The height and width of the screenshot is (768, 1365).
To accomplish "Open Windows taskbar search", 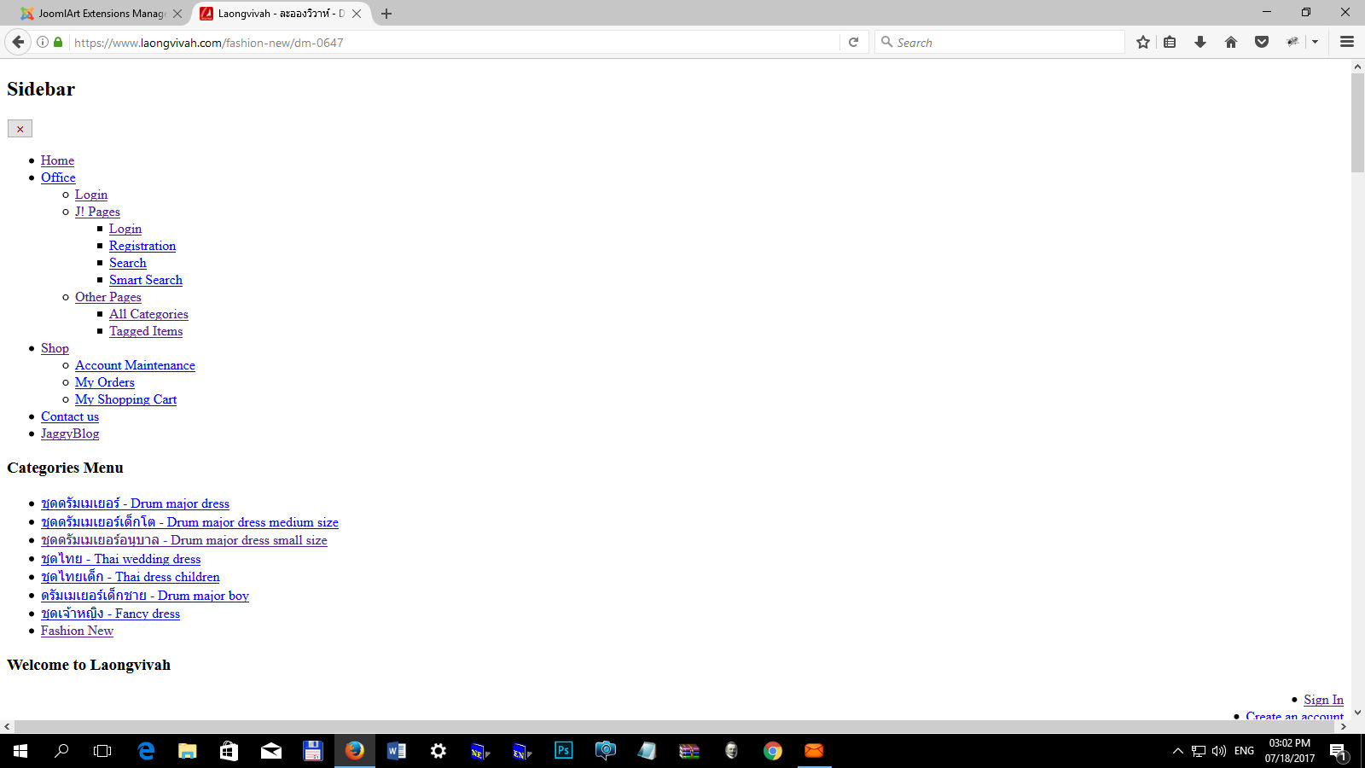I will [x=61, y=751].
